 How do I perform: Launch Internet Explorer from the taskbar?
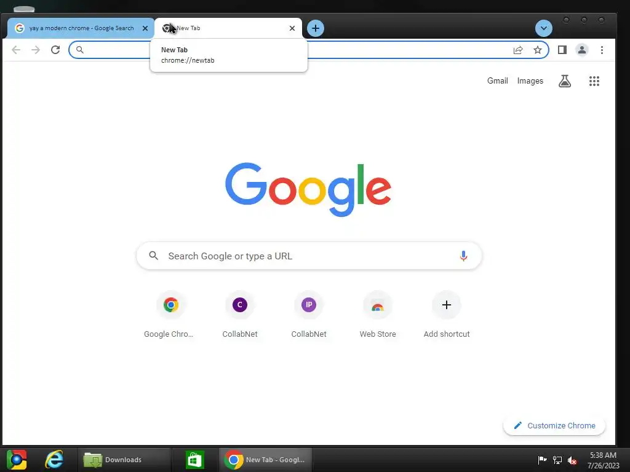pyautogui.click(x=54, y=460)
